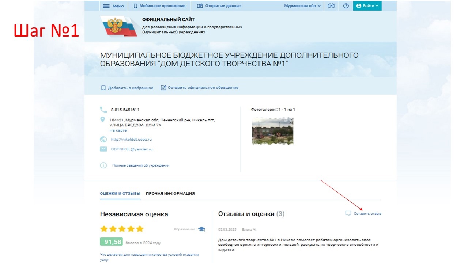Click Оставить официальное обращение link
468x263 pixels.
pyautogui.click(x=203, y=88)
